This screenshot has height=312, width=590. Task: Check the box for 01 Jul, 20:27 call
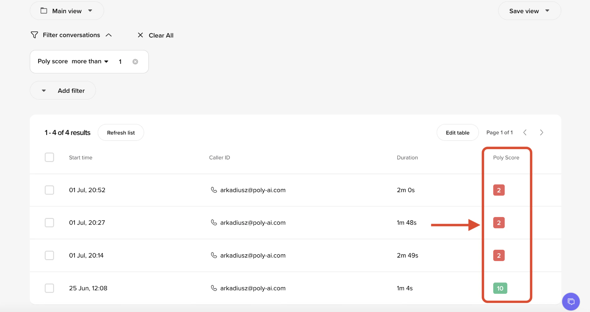click(49, 223)
